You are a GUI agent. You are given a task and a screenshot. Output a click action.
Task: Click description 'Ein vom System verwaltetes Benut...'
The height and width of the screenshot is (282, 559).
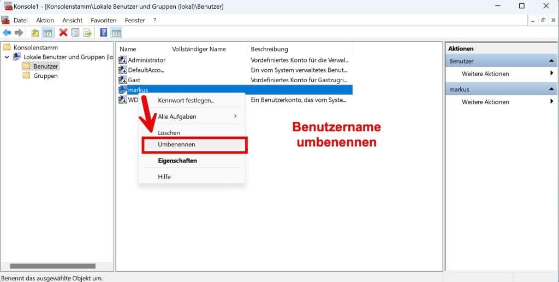point(299,70)
